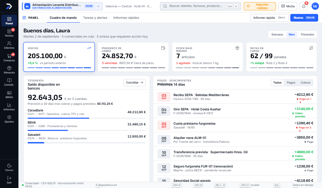The image size is (322, 188).
Task: Click the 3 vencidas link
Action: (x=109, y=63)
